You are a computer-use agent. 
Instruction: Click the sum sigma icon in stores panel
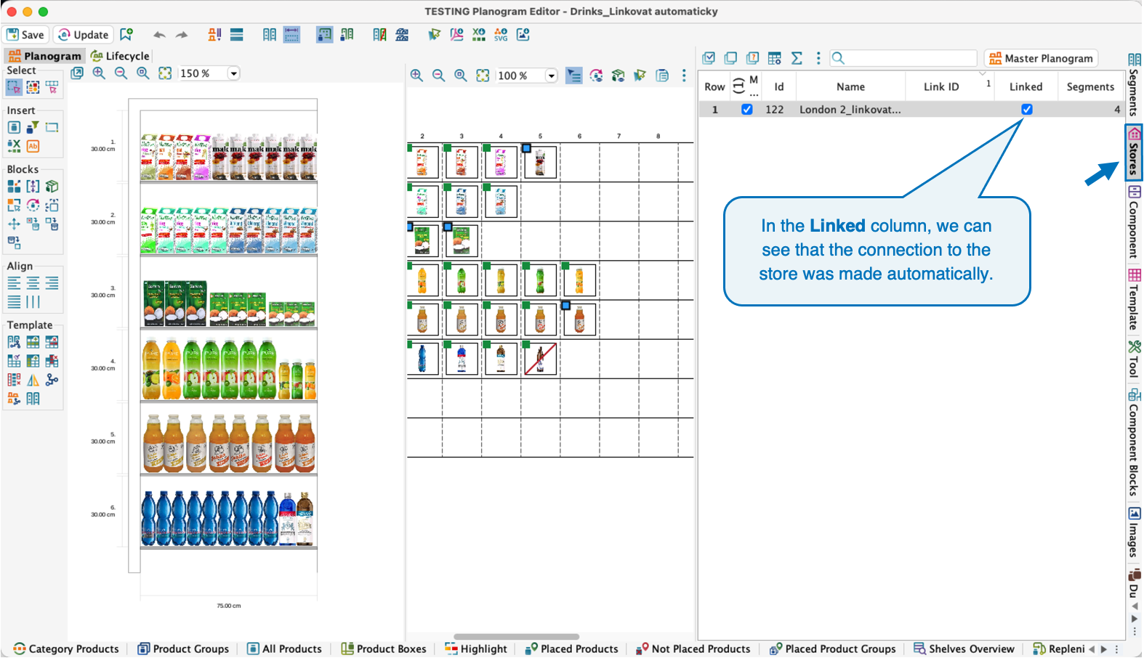point(797,58)
